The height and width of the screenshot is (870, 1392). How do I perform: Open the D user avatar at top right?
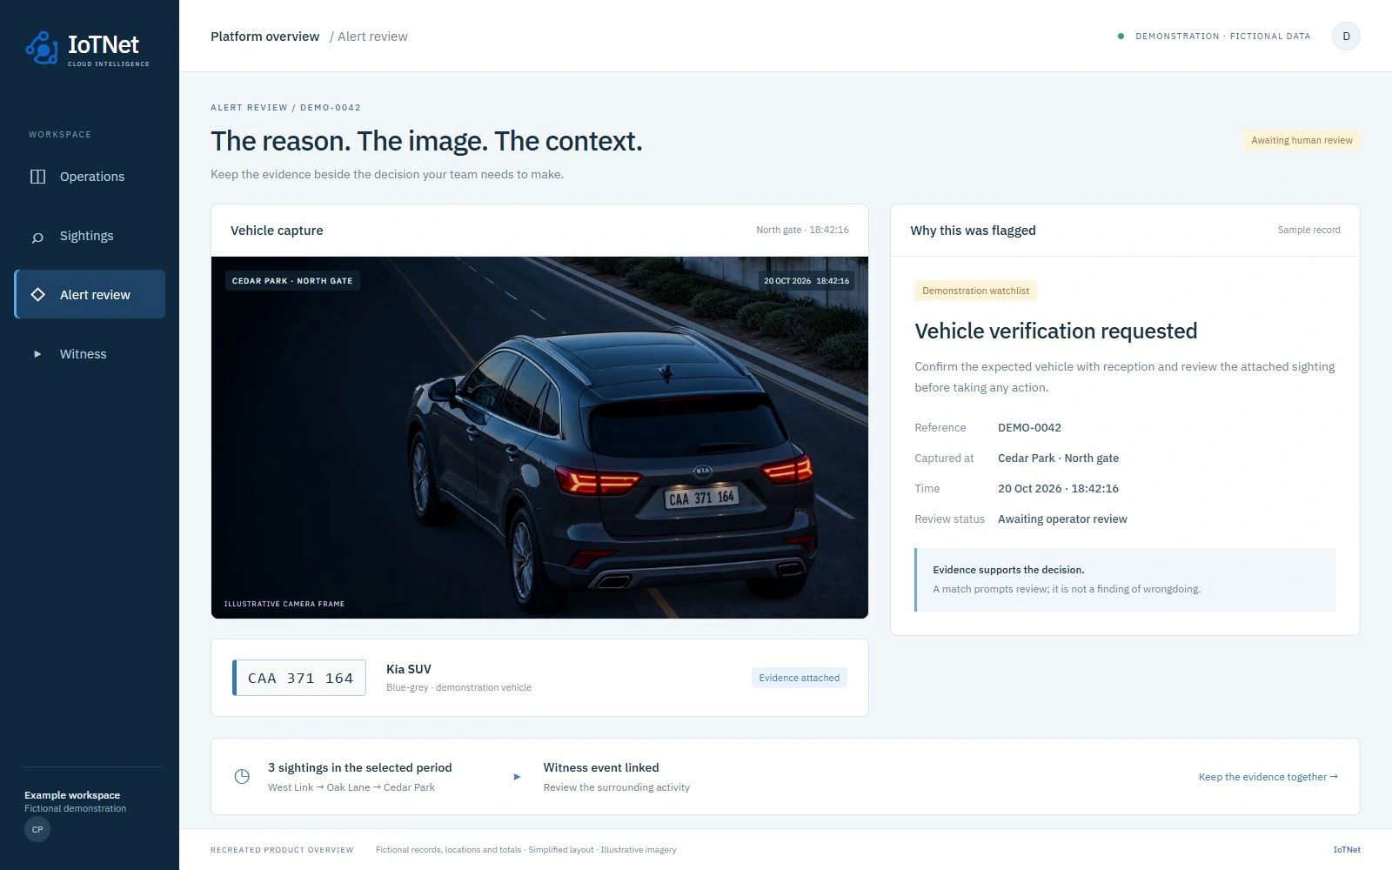[x=1346, y=36]
